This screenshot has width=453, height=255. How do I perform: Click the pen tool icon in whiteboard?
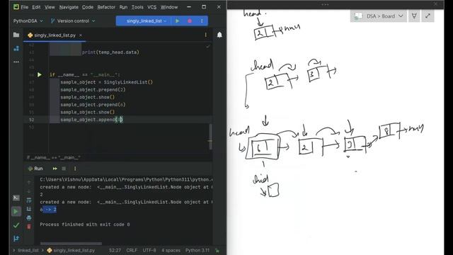tap(414, 16)
